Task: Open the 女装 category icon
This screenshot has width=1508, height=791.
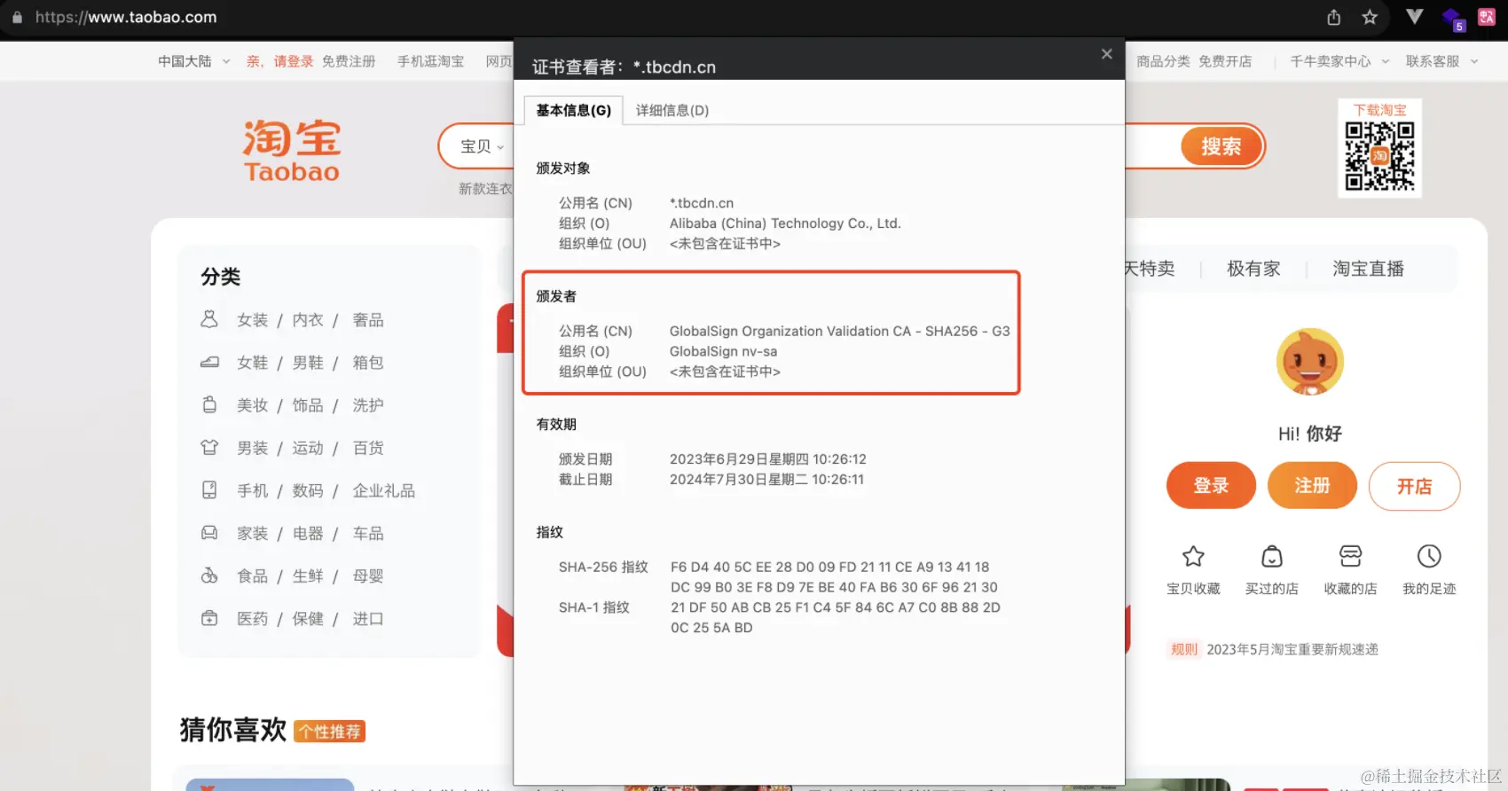Action: (x=209, y=319)
